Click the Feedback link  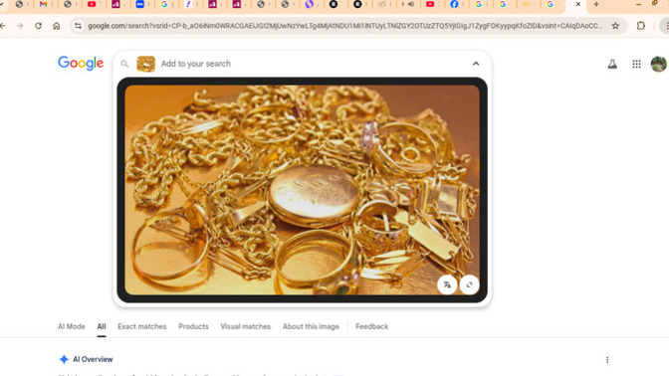(371, 326)
